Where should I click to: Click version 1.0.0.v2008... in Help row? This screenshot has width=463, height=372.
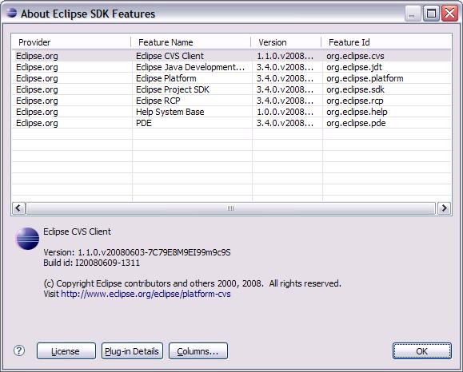pos(285,112)
